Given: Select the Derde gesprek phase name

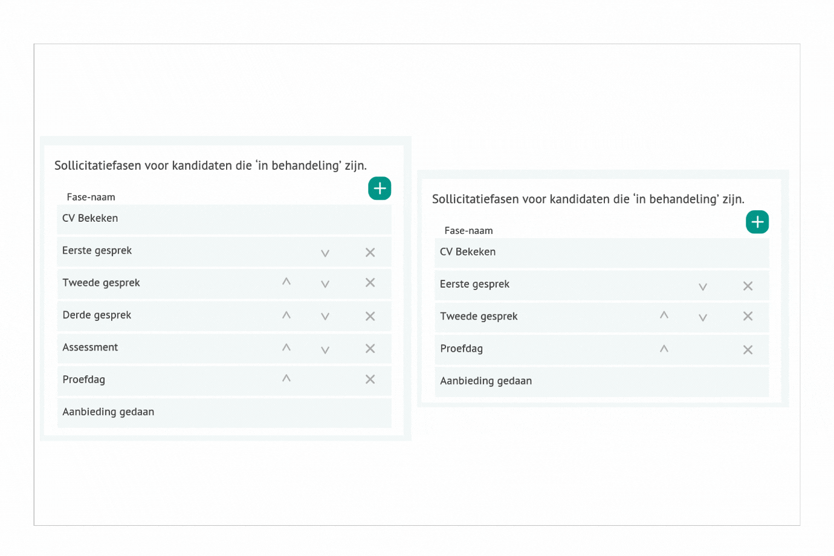Looking at the screenshot, I should [97, 315].
